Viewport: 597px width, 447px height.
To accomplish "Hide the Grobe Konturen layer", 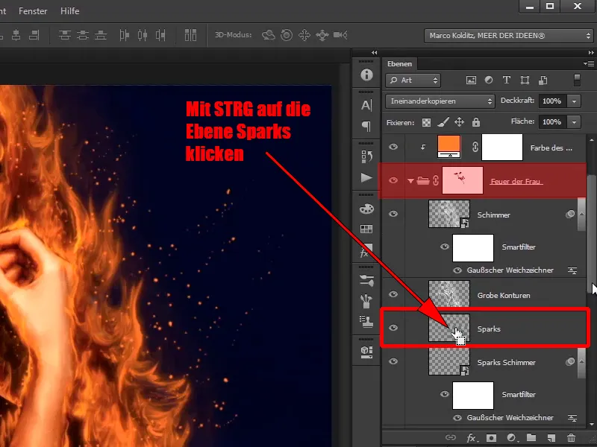I will click(x=393, y=294).
